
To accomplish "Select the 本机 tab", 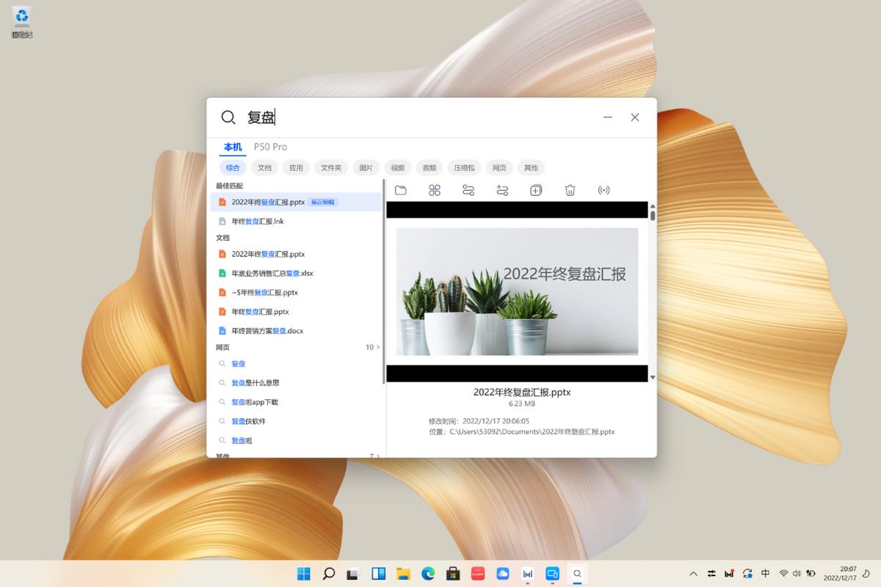I will coord(232,147).
